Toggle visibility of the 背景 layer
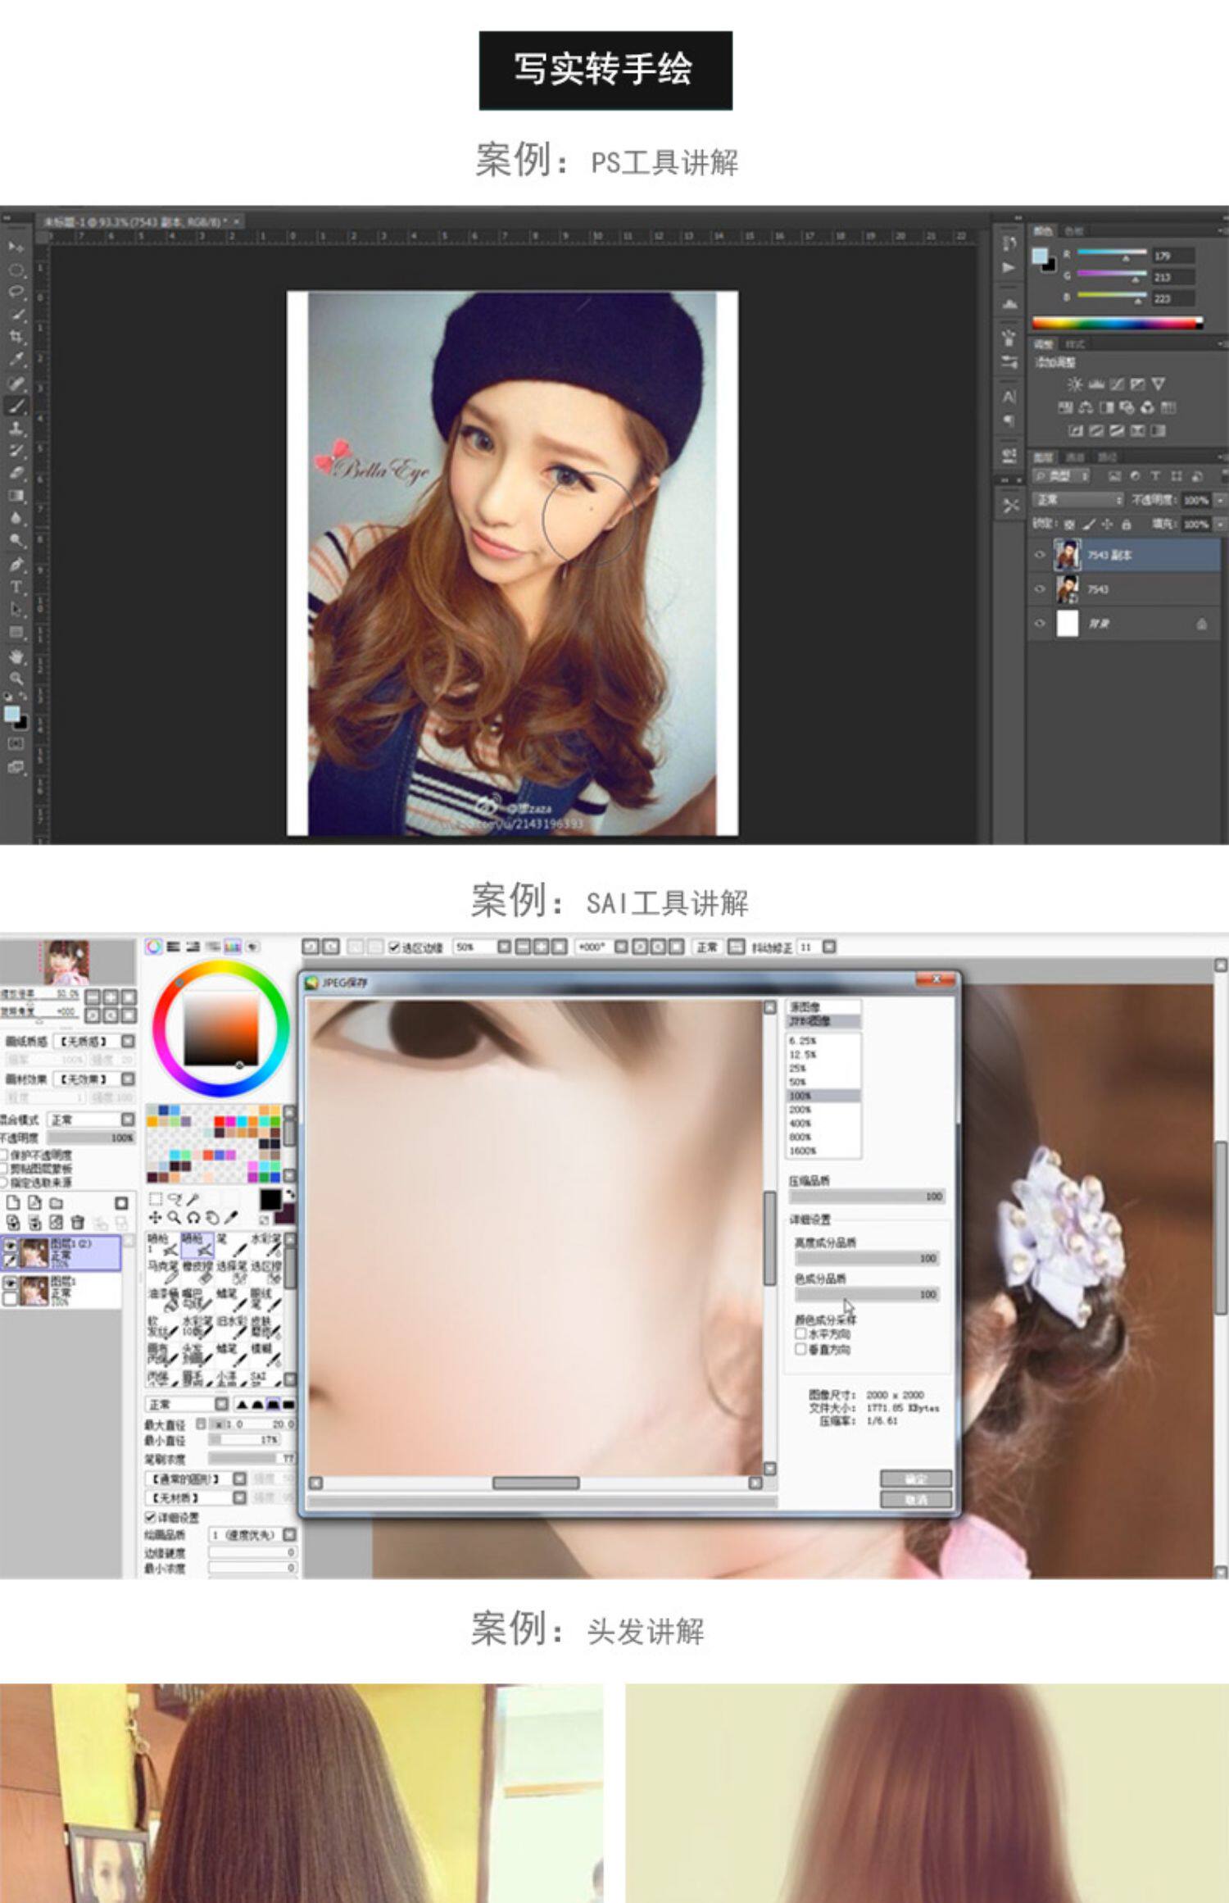Screen dimensions: 1229x1903 click(x=1040, y=624)
